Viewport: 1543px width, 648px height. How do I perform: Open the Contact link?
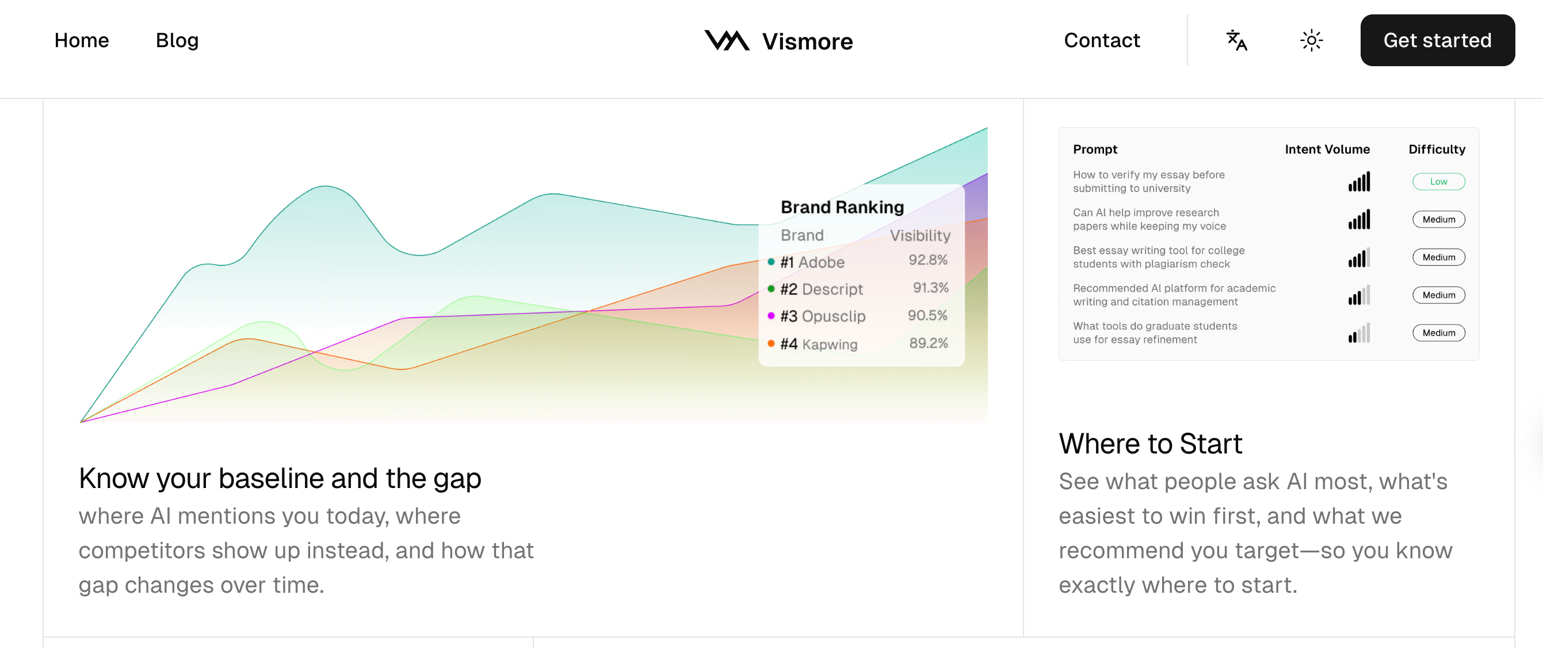pos(1102,41)
